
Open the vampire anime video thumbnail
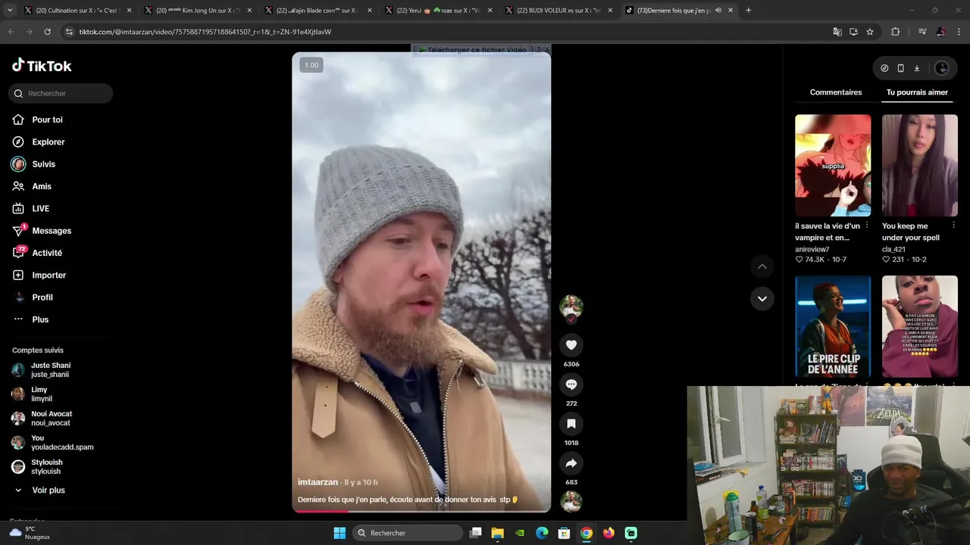(x=833, y=165)
